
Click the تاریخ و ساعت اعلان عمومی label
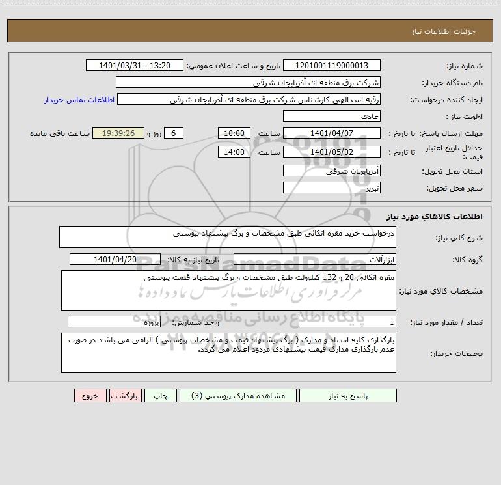(234, 66)
